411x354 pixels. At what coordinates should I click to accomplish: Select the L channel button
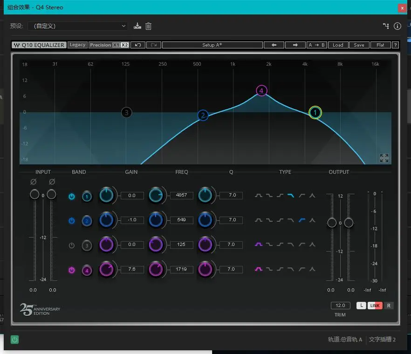click(361, 306)
